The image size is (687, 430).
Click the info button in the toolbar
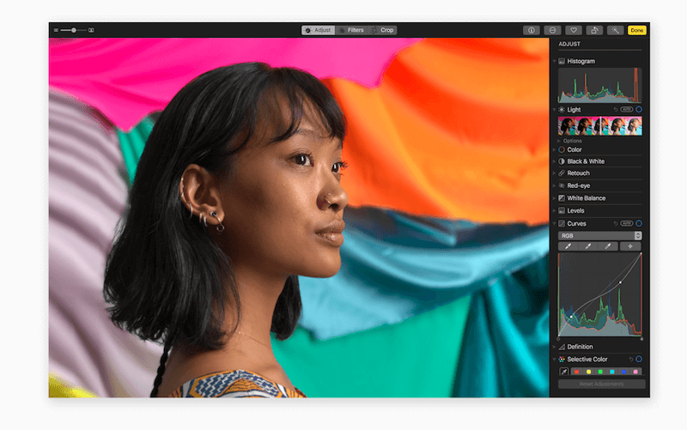pyautogui.click(x=532, y=30)
